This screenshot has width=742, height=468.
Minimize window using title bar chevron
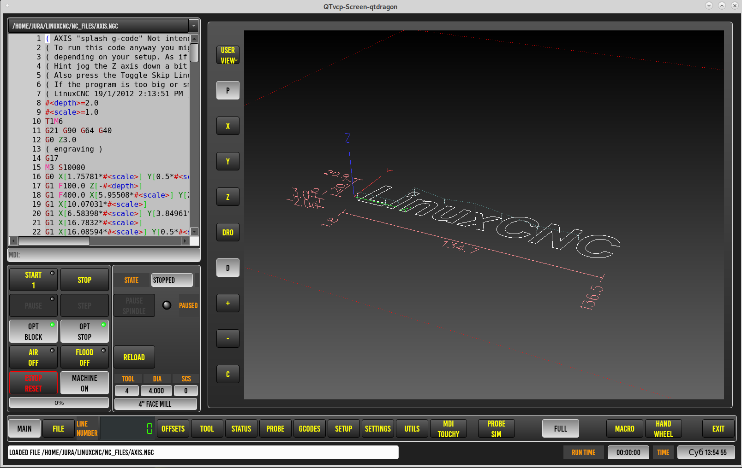pos(709,6)
